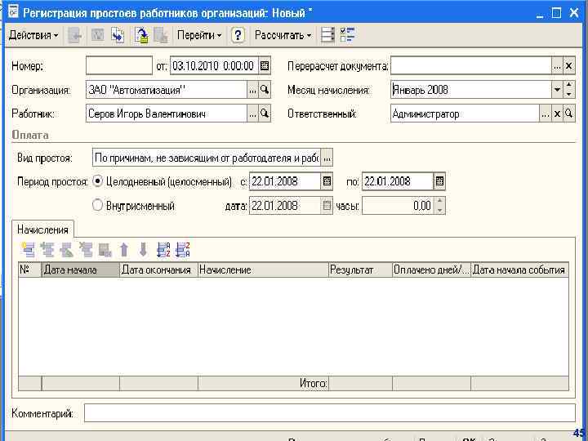The width and height of the screenshot is (588, 441).
Task: Click the grayed table icon before the up arrow
Action: [105, 250]
